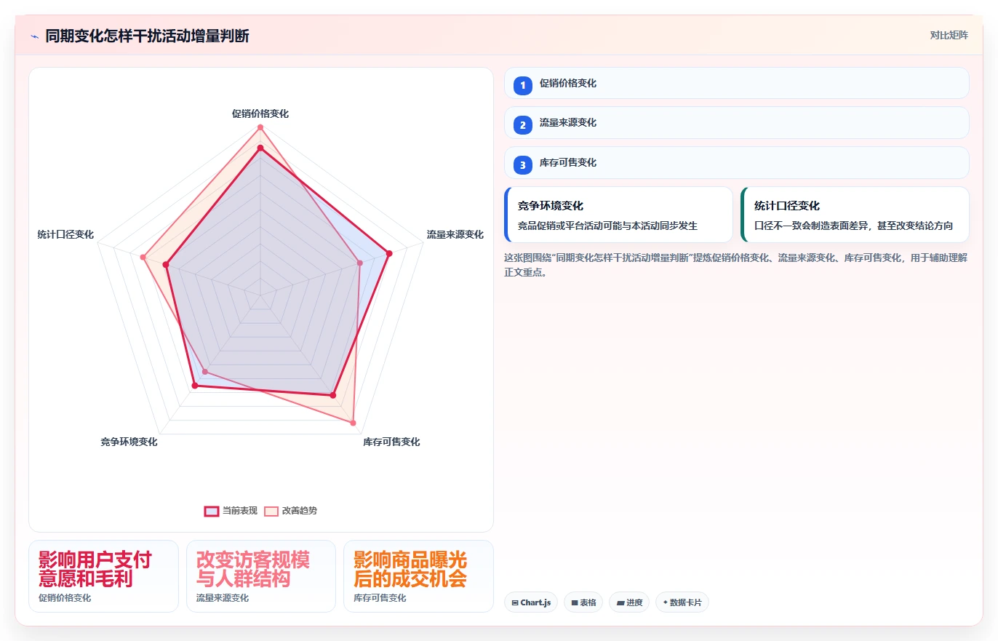Select the 促销价格变化 list row
Screen dimensions: 998x641
(x=736, y=83)
